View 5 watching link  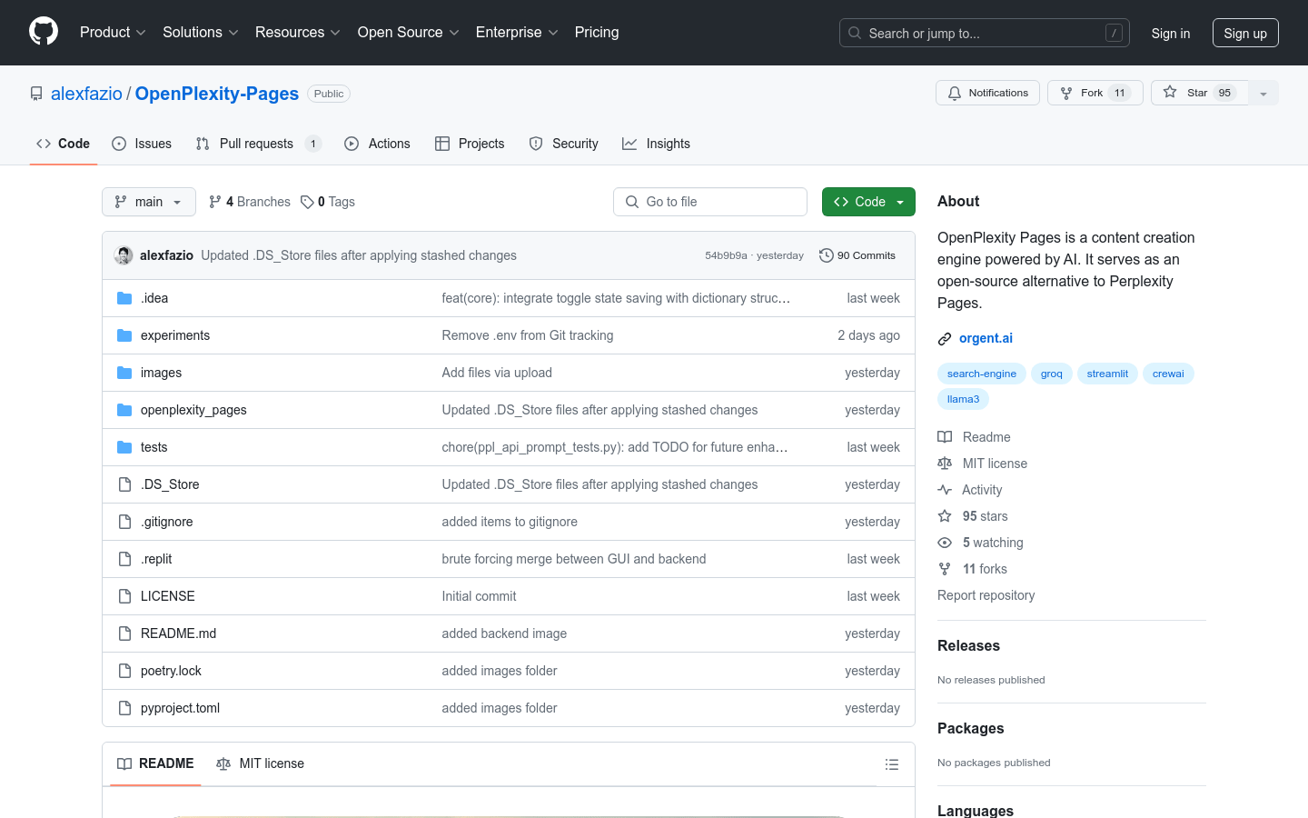(980, 543)
